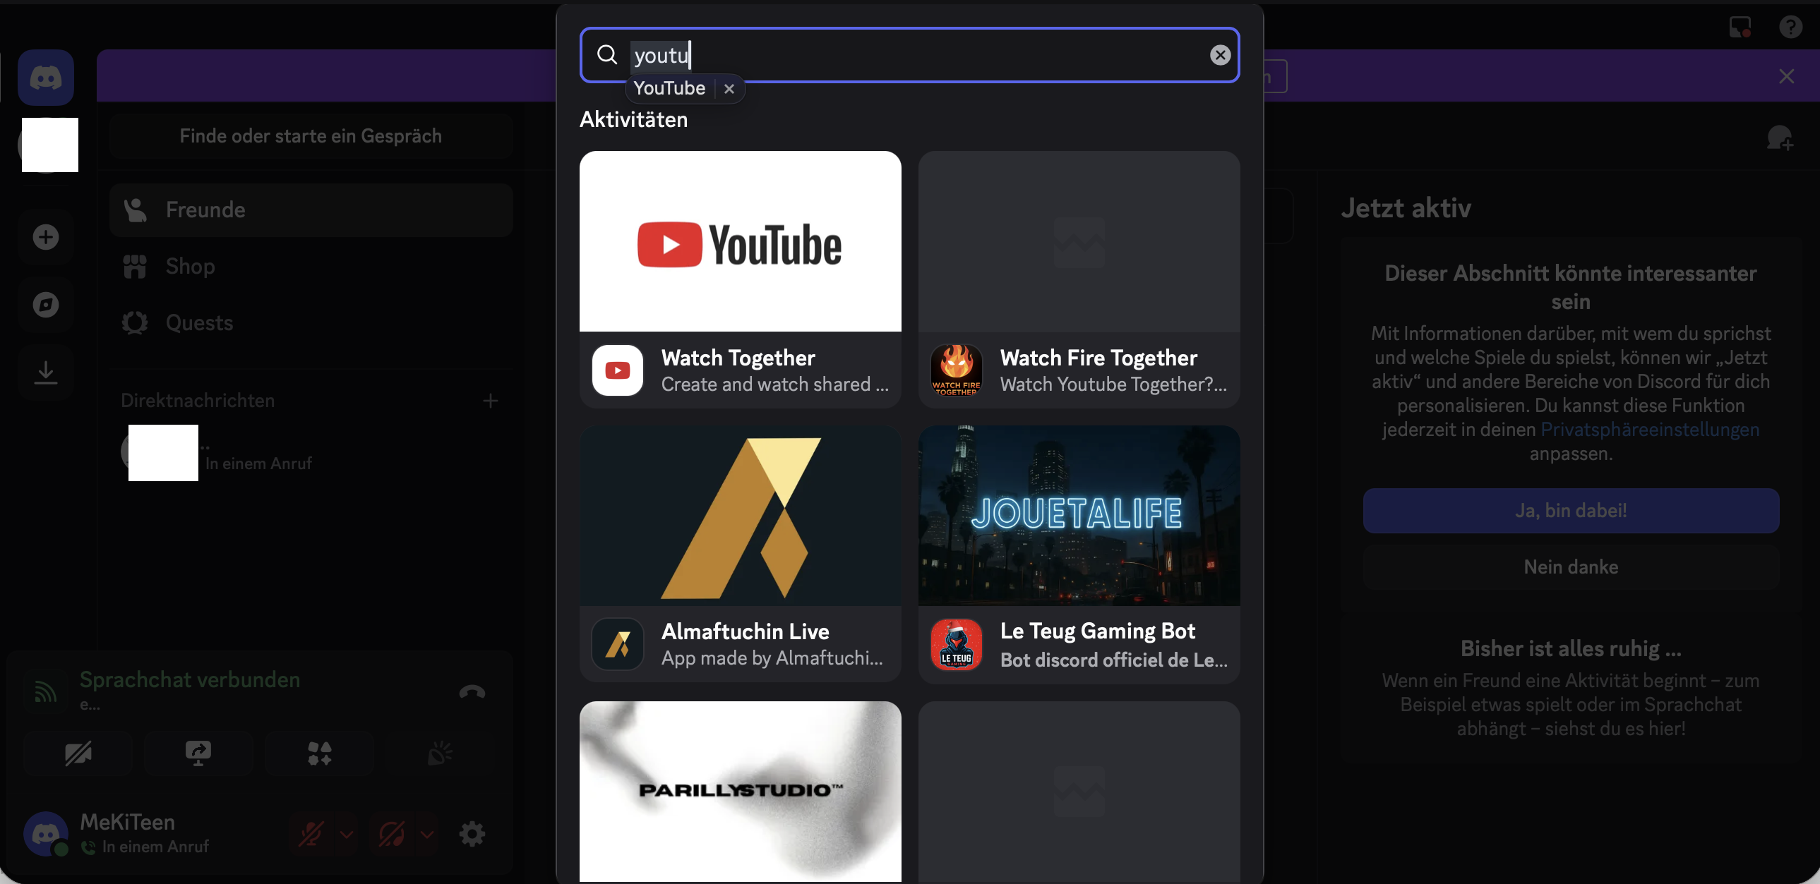
Task: Expand audio output options chevron
Action: click(426, 835)
